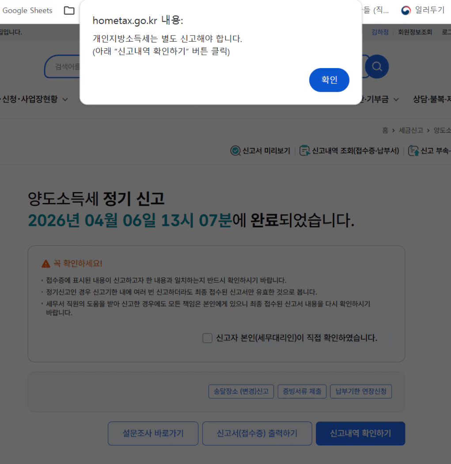This screenshot has width=451, height=464.
Task: Check 신고자 본인이 직접 확인하였습니다 checkbox
Action: (x=208, y=338)
